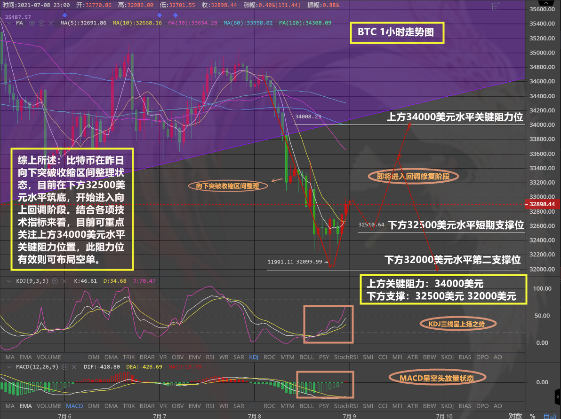The height and width of the screenshot is (419, 561).
Task: Select SAR in the KDJ panel's tab strip
Action: pos(239,357)
